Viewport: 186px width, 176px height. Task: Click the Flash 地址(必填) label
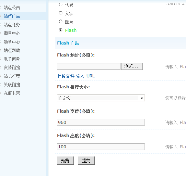pyautogui.click(x=76, y=55)
